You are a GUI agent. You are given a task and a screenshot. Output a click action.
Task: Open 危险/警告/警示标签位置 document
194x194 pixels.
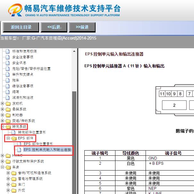click(x=31, y=69)
